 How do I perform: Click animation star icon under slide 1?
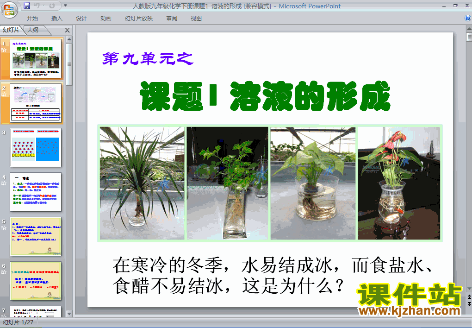point(4,50)
